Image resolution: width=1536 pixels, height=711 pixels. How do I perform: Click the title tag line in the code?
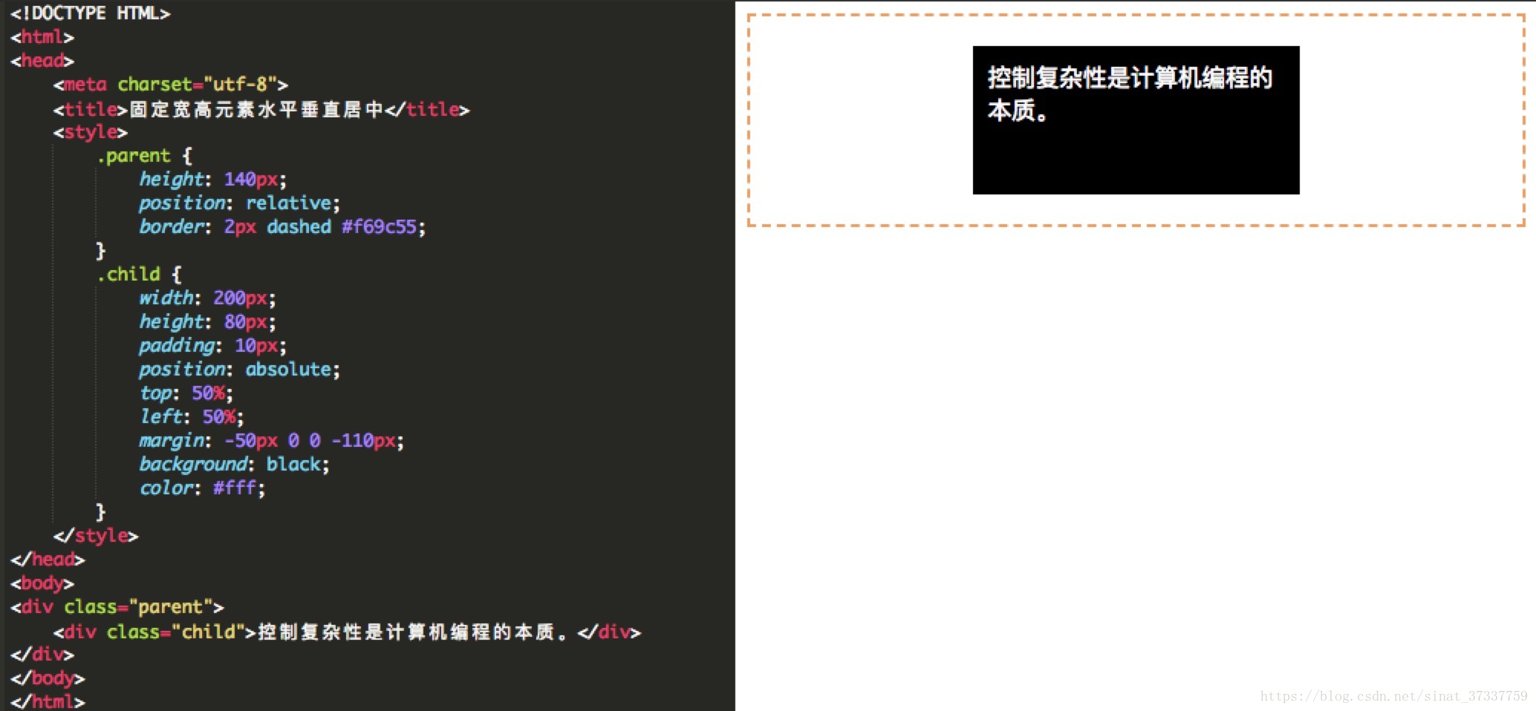(x=261, y=110)
